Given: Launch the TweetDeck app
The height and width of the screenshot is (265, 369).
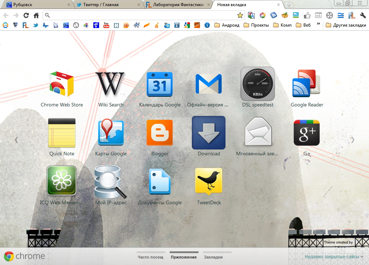Looking at the screenshot, I should pos(209,182).
